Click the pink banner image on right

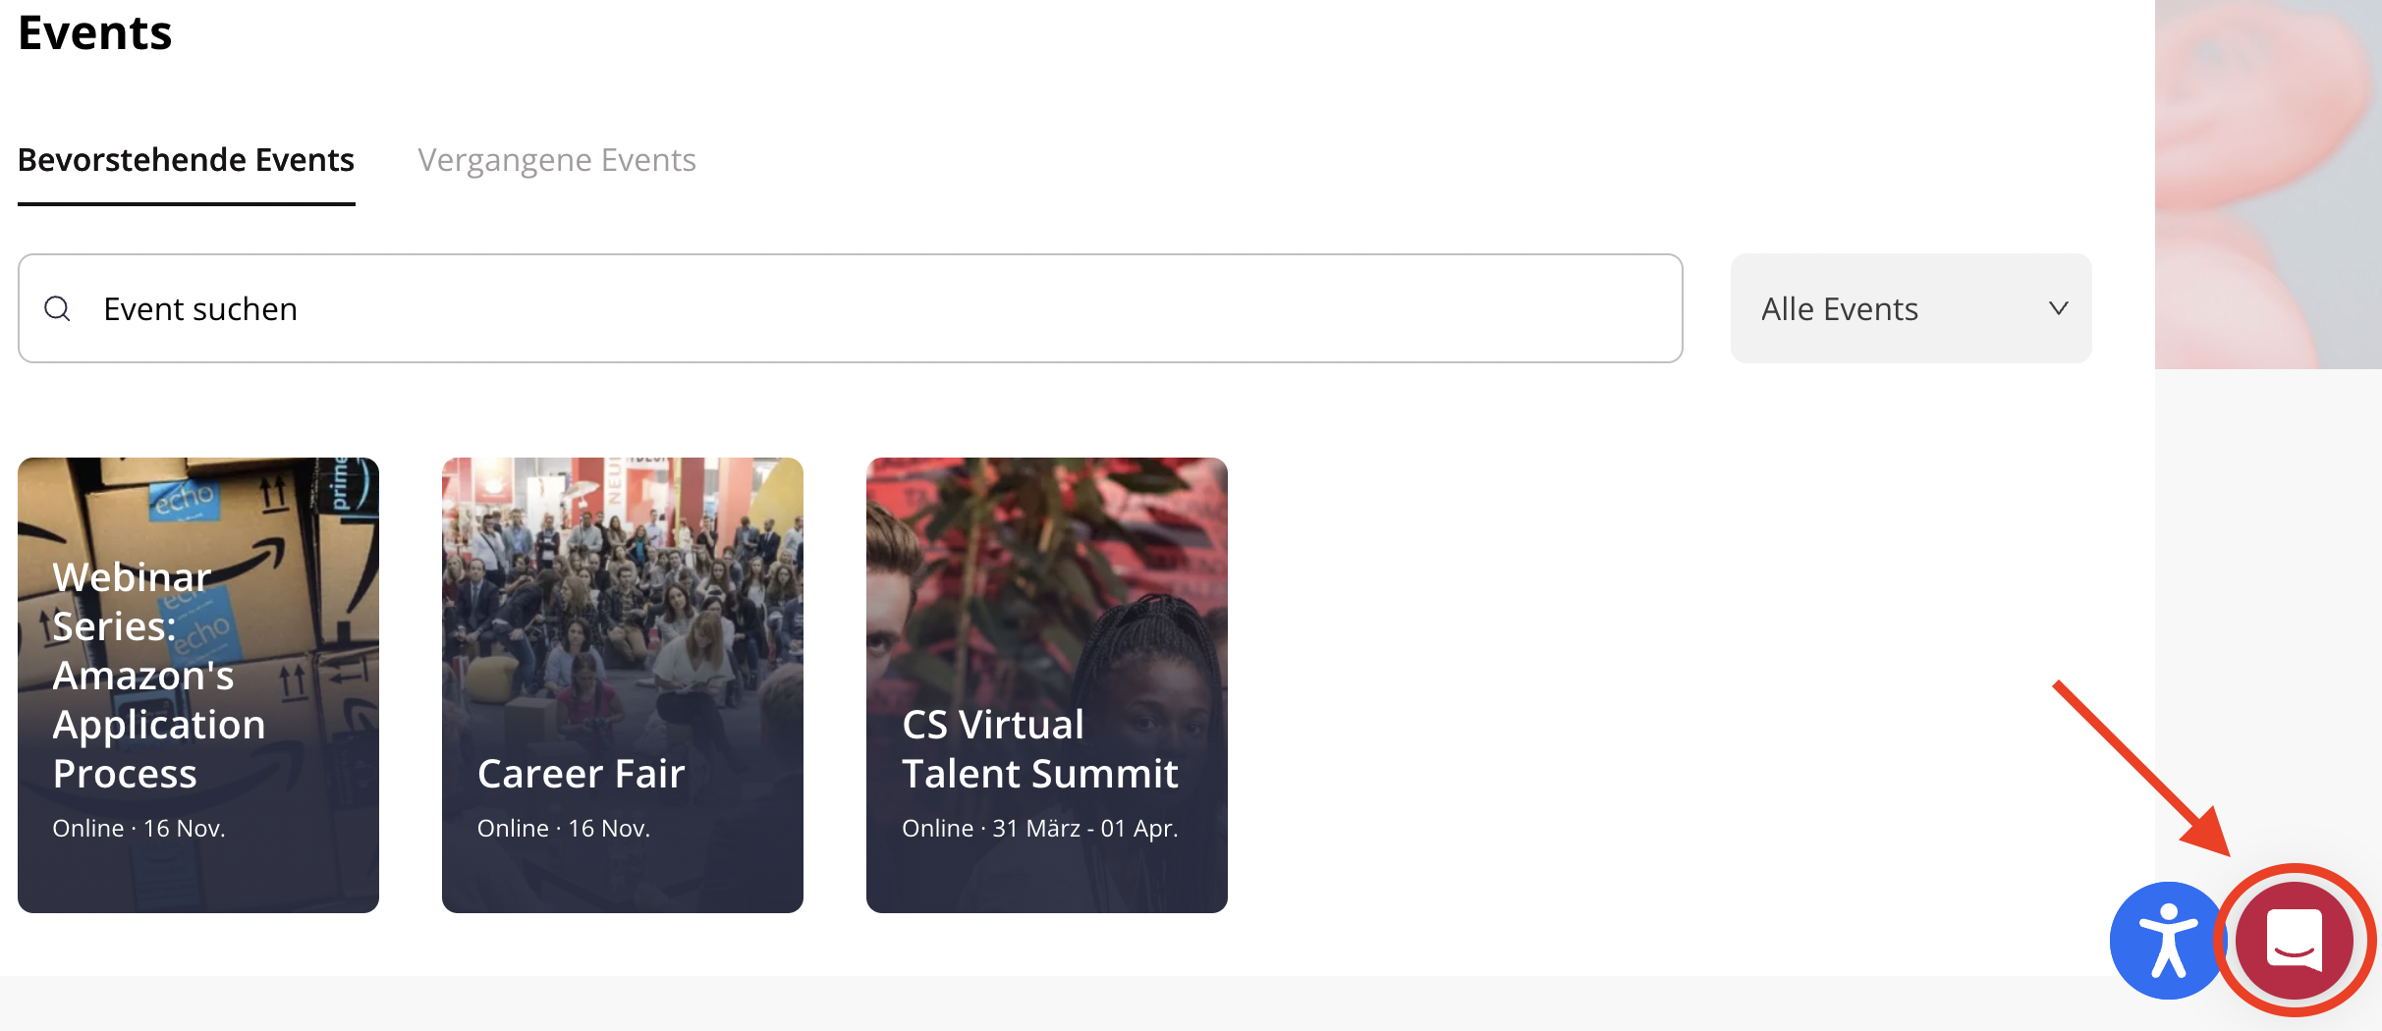[x=2268, y=184]
